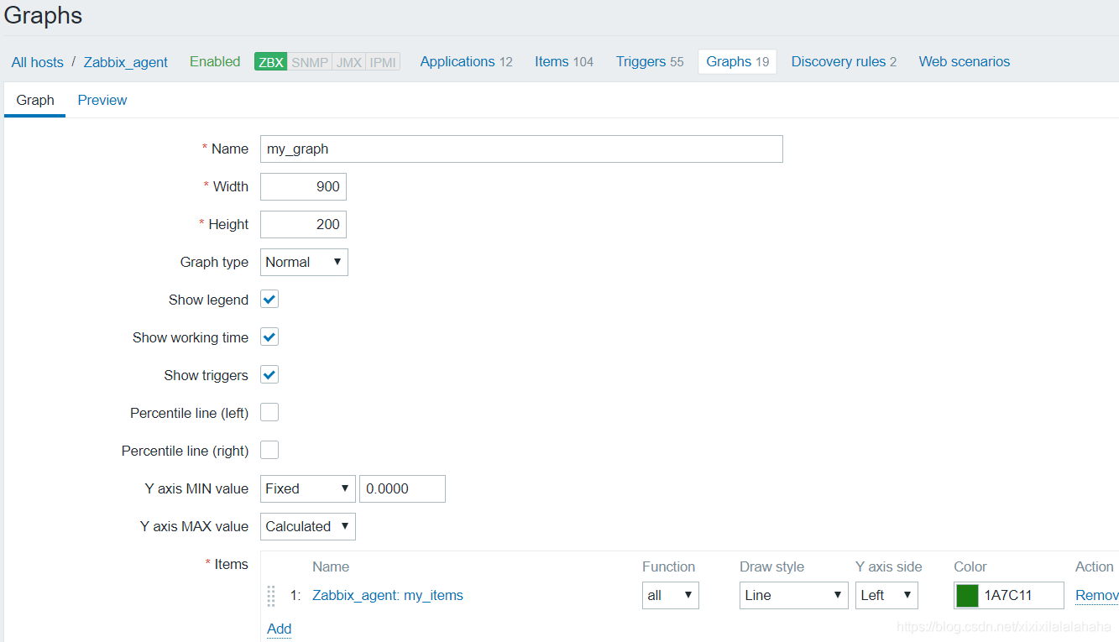Open the Y axis MIN value dropdown

pos(308,488)
